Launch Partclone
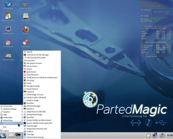 click(42, 92)
